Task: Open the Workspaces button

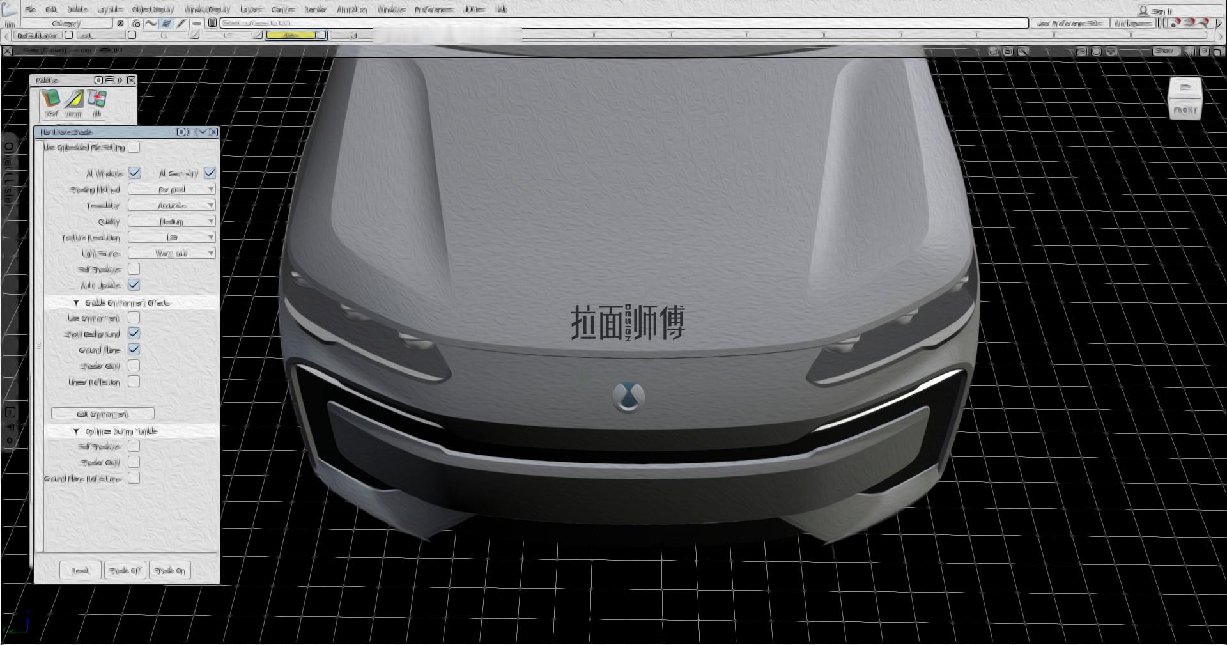Action: coord(1132,23)
